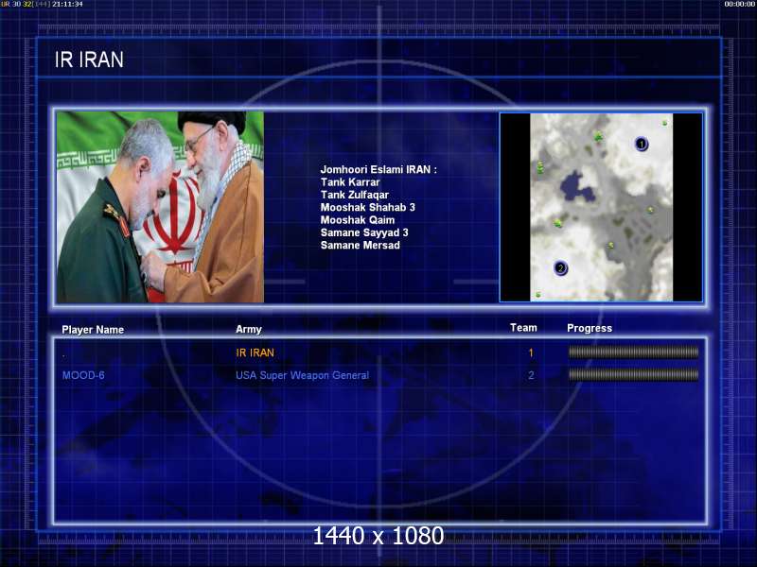Viewport: 757px width, 567px height.
Task: Click 'Mooshak Shahab 3' list entry
Action: (x=367, y=207)
